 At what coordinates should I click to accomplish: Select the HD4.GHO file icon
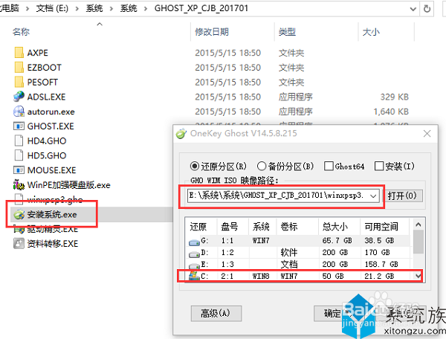[x=19, y=141]
